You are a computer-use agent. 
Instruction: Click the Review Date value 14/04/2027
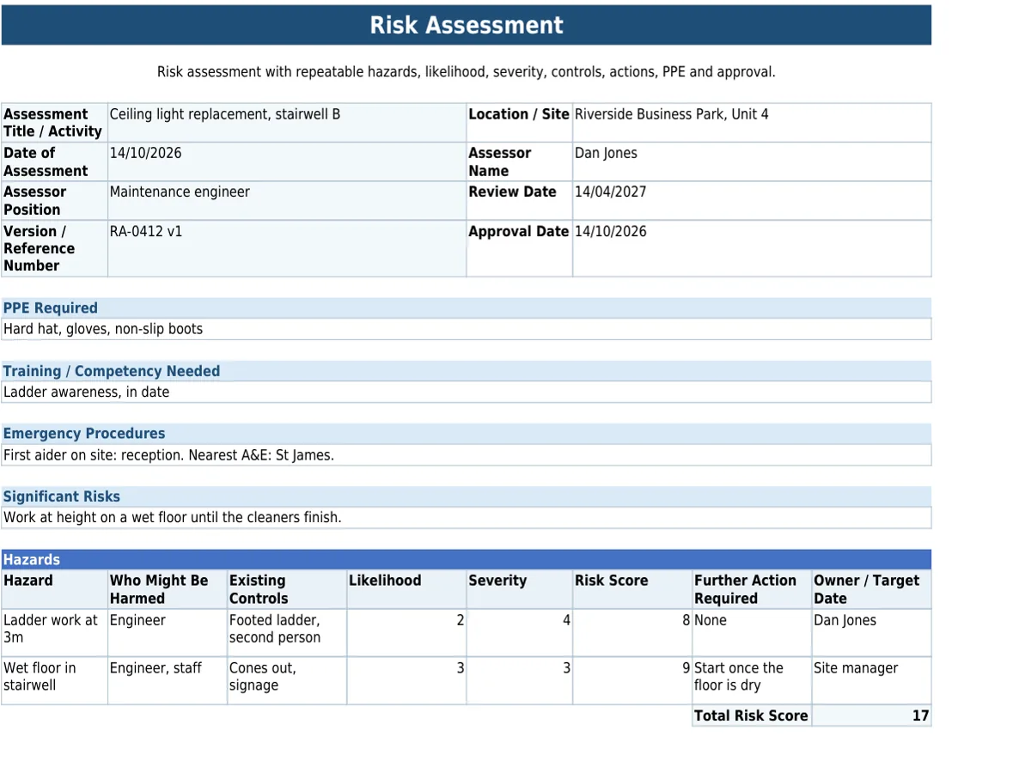click(752, 201)
